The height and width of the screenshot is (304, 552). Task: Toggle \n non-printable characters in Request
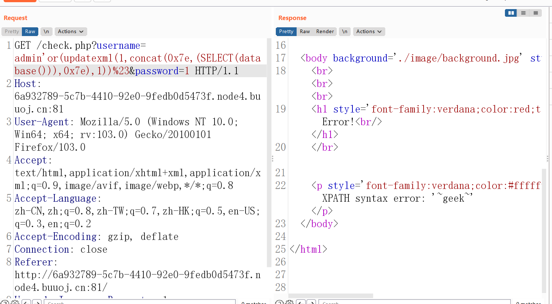coord(46,32)
